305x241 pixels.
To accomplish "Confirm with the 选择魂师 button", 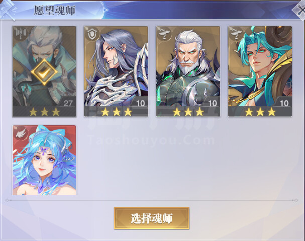I will [x=152, y=218].
